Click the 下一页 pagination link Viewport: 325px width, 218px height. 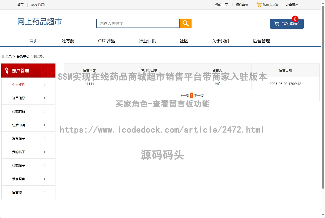[x=199, y=96]
